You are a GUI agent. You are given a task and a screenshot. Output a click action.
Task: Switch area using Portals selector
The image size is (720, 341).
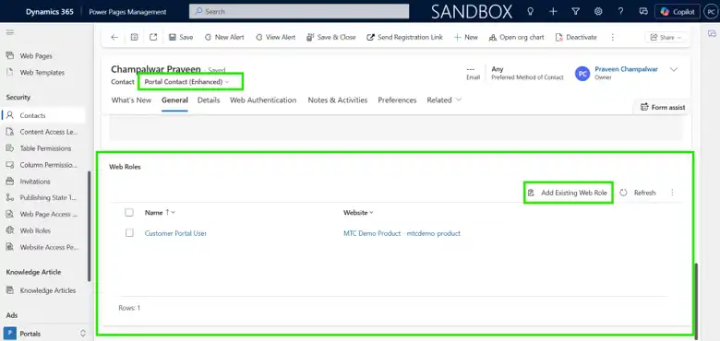point(45,334)
